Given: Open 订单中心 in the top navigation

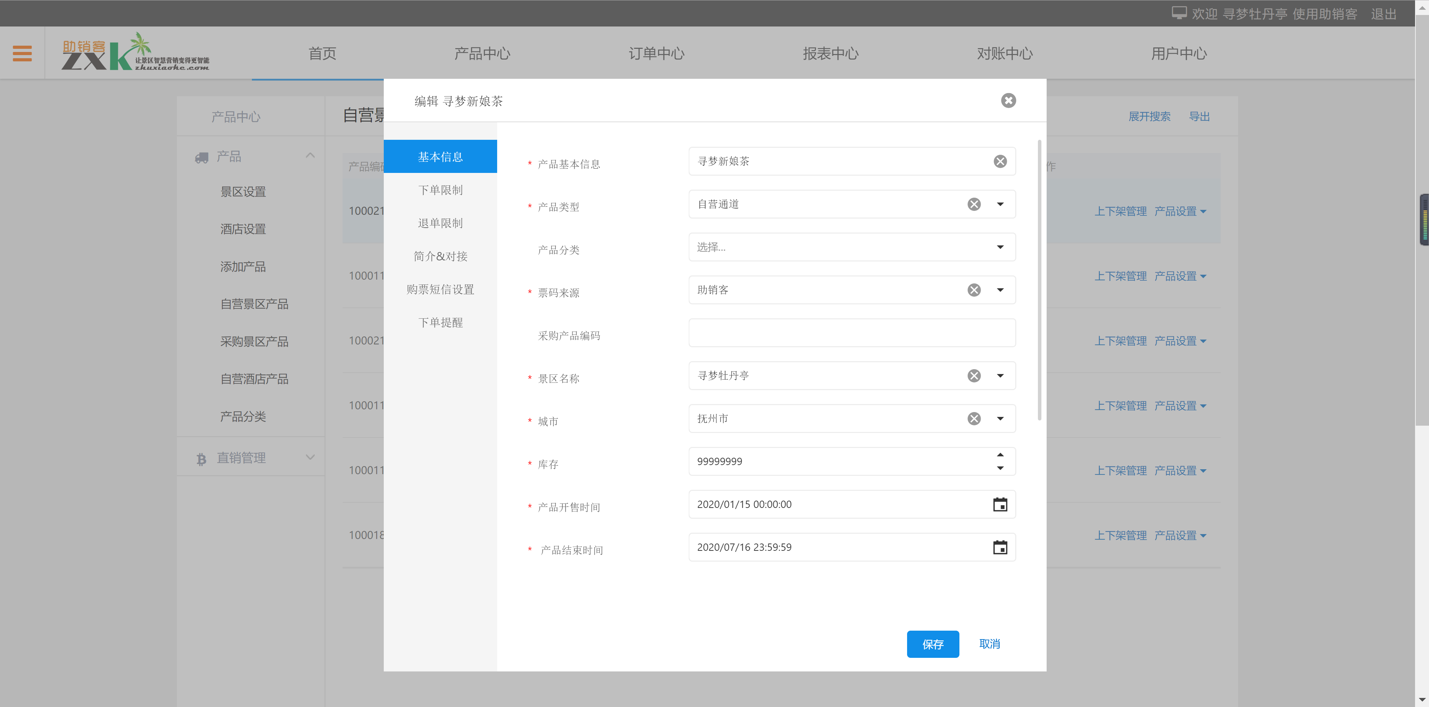Looking at the screenshot, I should [656, 54].
